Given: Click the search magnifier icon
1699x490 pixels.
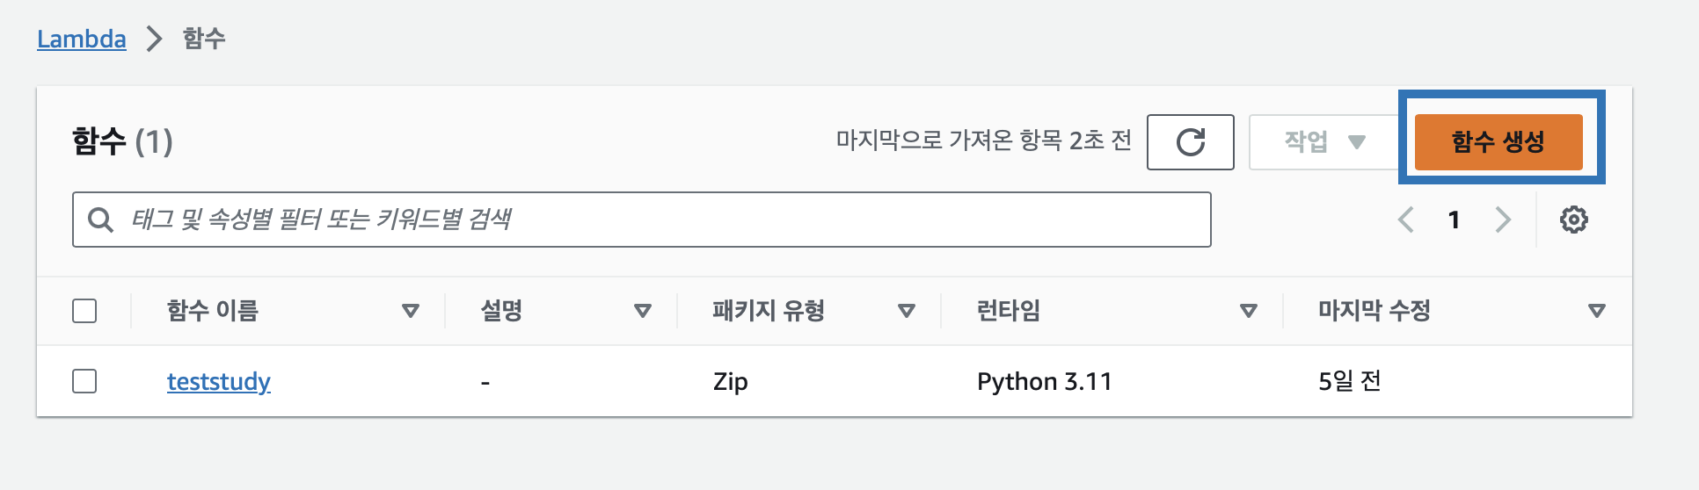Looking at the screenshot, I should pos(101,220).
